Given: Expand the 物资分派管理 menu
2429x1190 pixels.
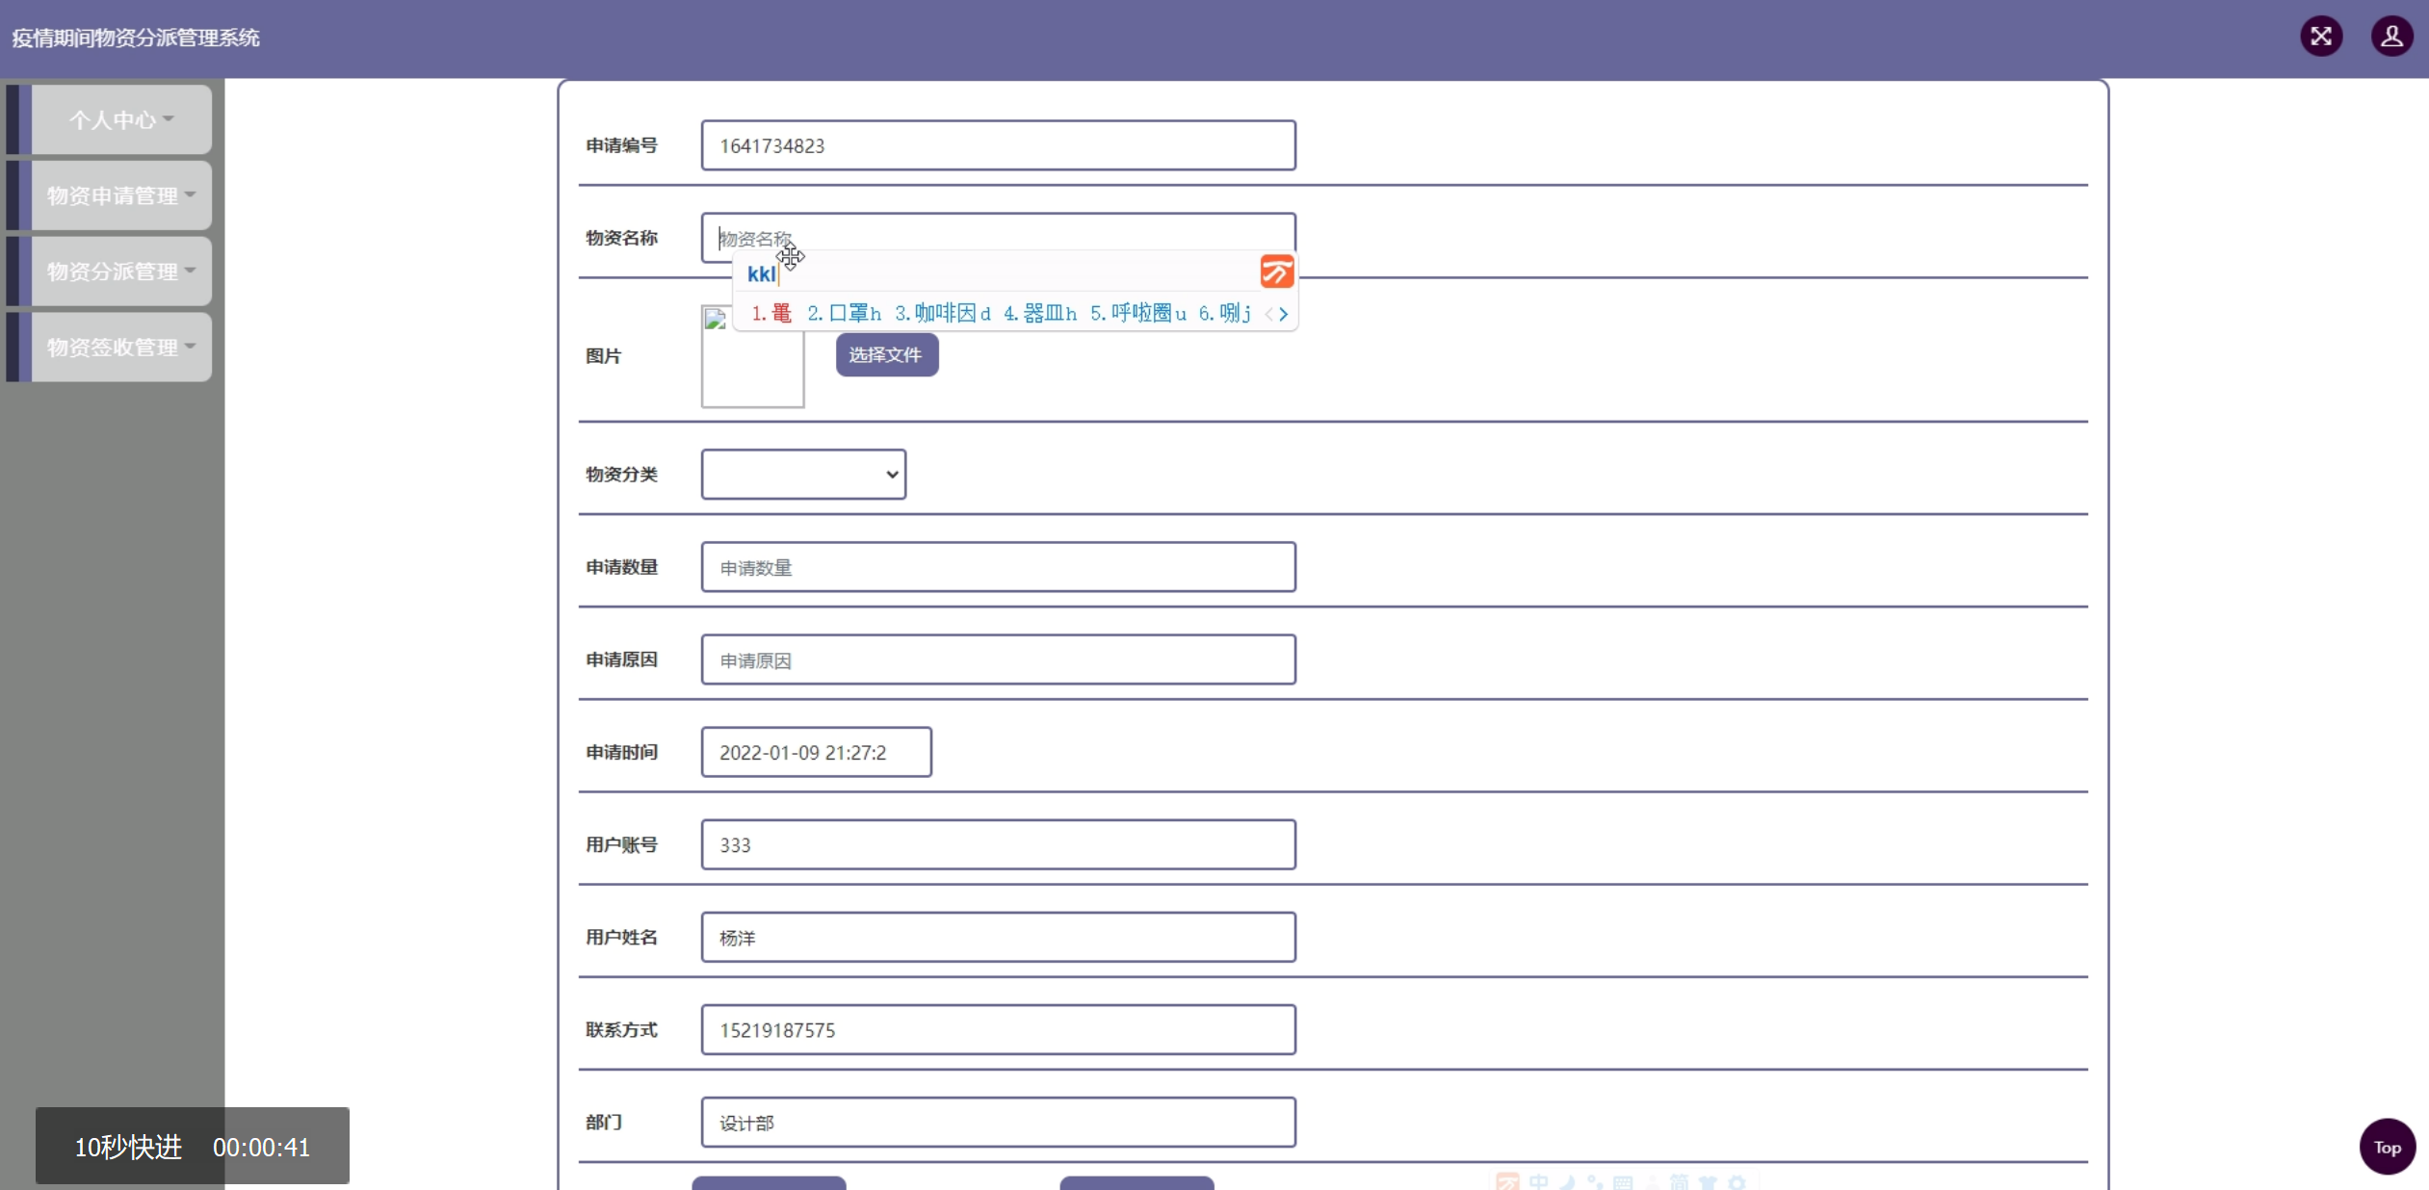Looking at the screenshot, I should 121,272.
